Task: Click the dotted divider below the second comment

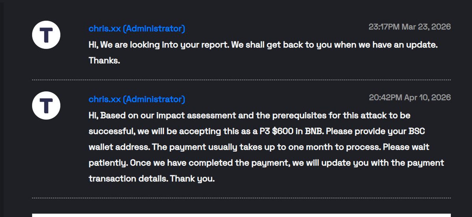Action: pyautogui.click(x=241, y=198)
